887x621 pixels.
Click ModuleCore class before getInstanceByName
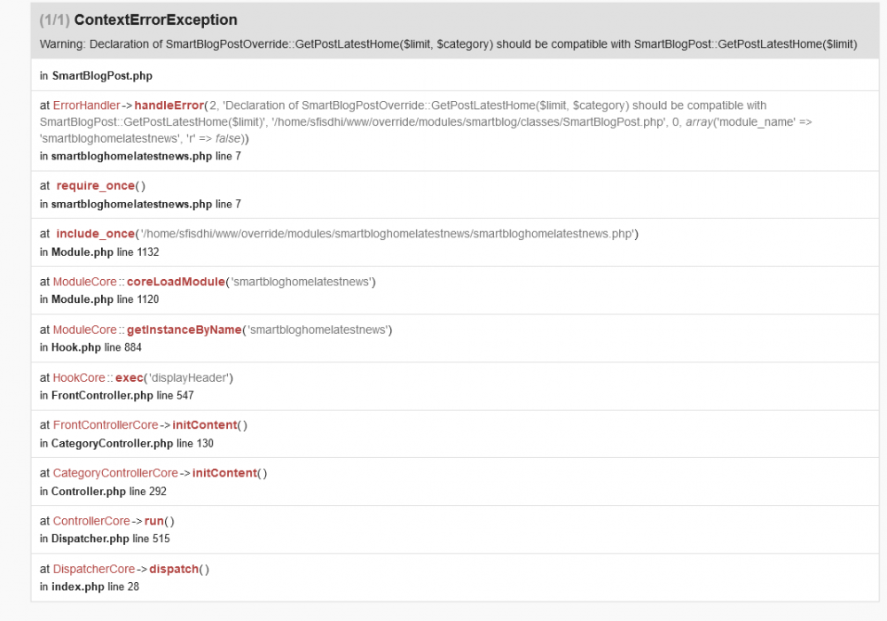(x=85, y=330)
